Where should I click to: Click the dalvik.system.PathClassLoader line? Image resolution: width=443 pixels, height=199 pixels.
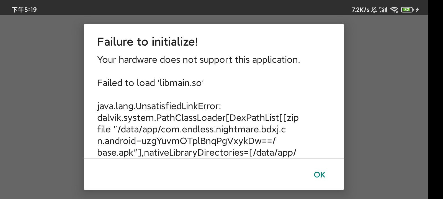pyautogui.click(x=198, y=118)
